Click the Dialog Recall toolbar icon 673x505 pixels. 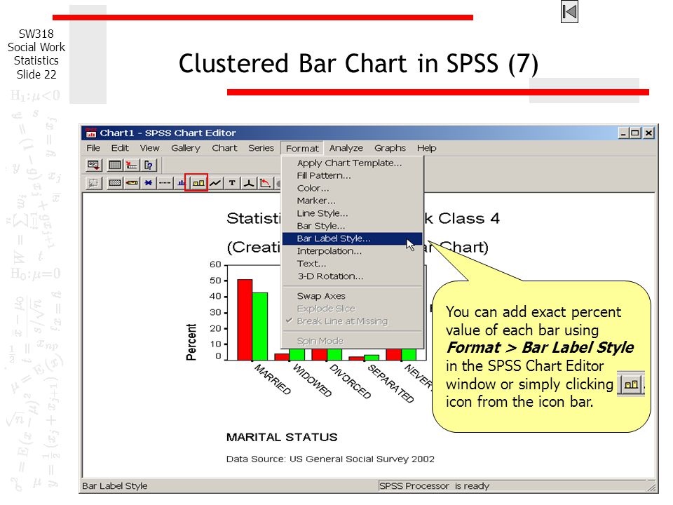coord(93,165)
